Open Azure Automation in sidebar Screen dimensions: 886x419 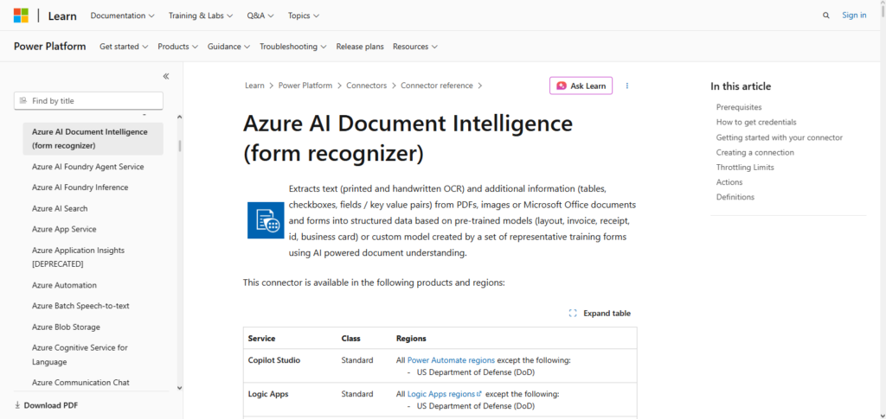64,285
